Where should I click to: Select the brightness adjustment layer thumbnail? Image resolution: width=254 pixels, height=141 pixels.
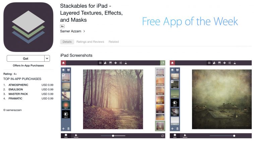(x=66, y=114)
